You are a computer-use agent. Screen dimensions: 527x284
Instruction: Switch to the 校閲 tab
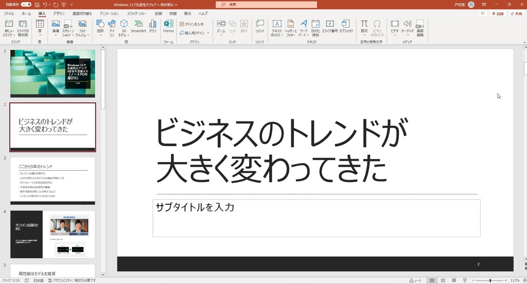point(173,13)
